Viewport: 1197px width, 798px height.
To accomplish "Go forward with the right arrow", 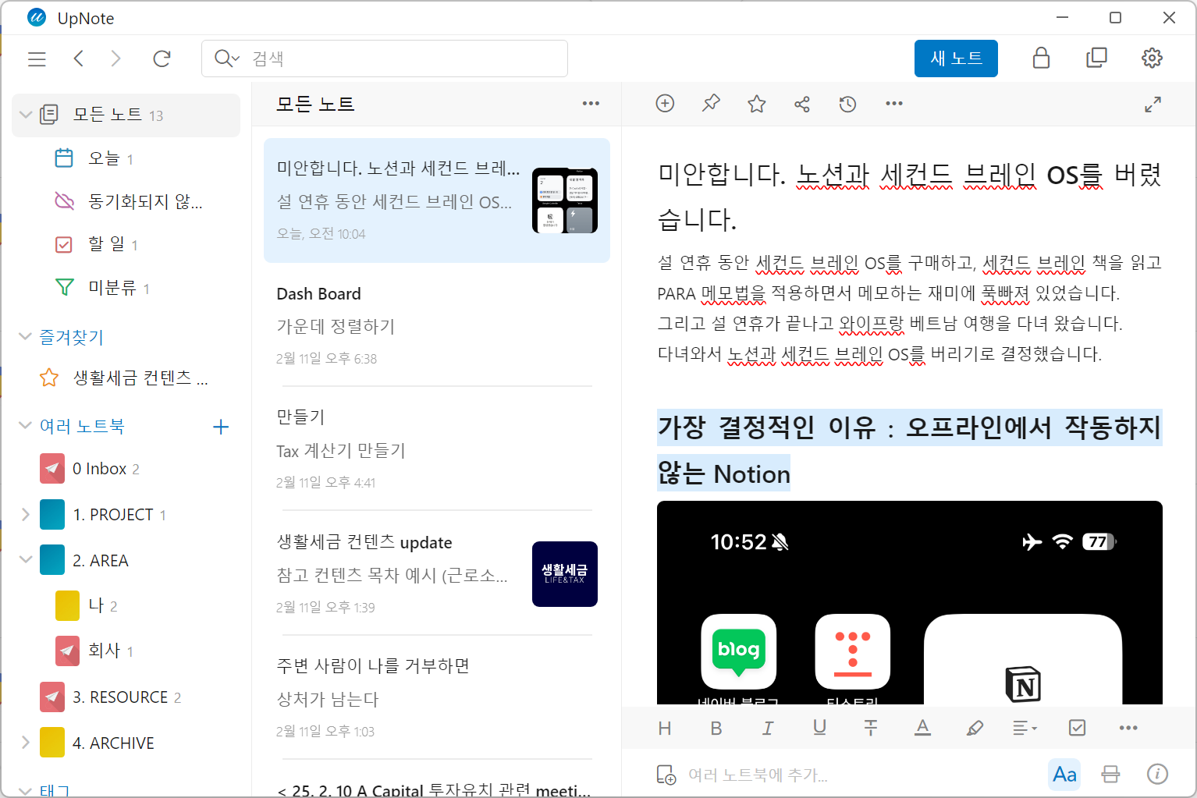I will 115,59.
